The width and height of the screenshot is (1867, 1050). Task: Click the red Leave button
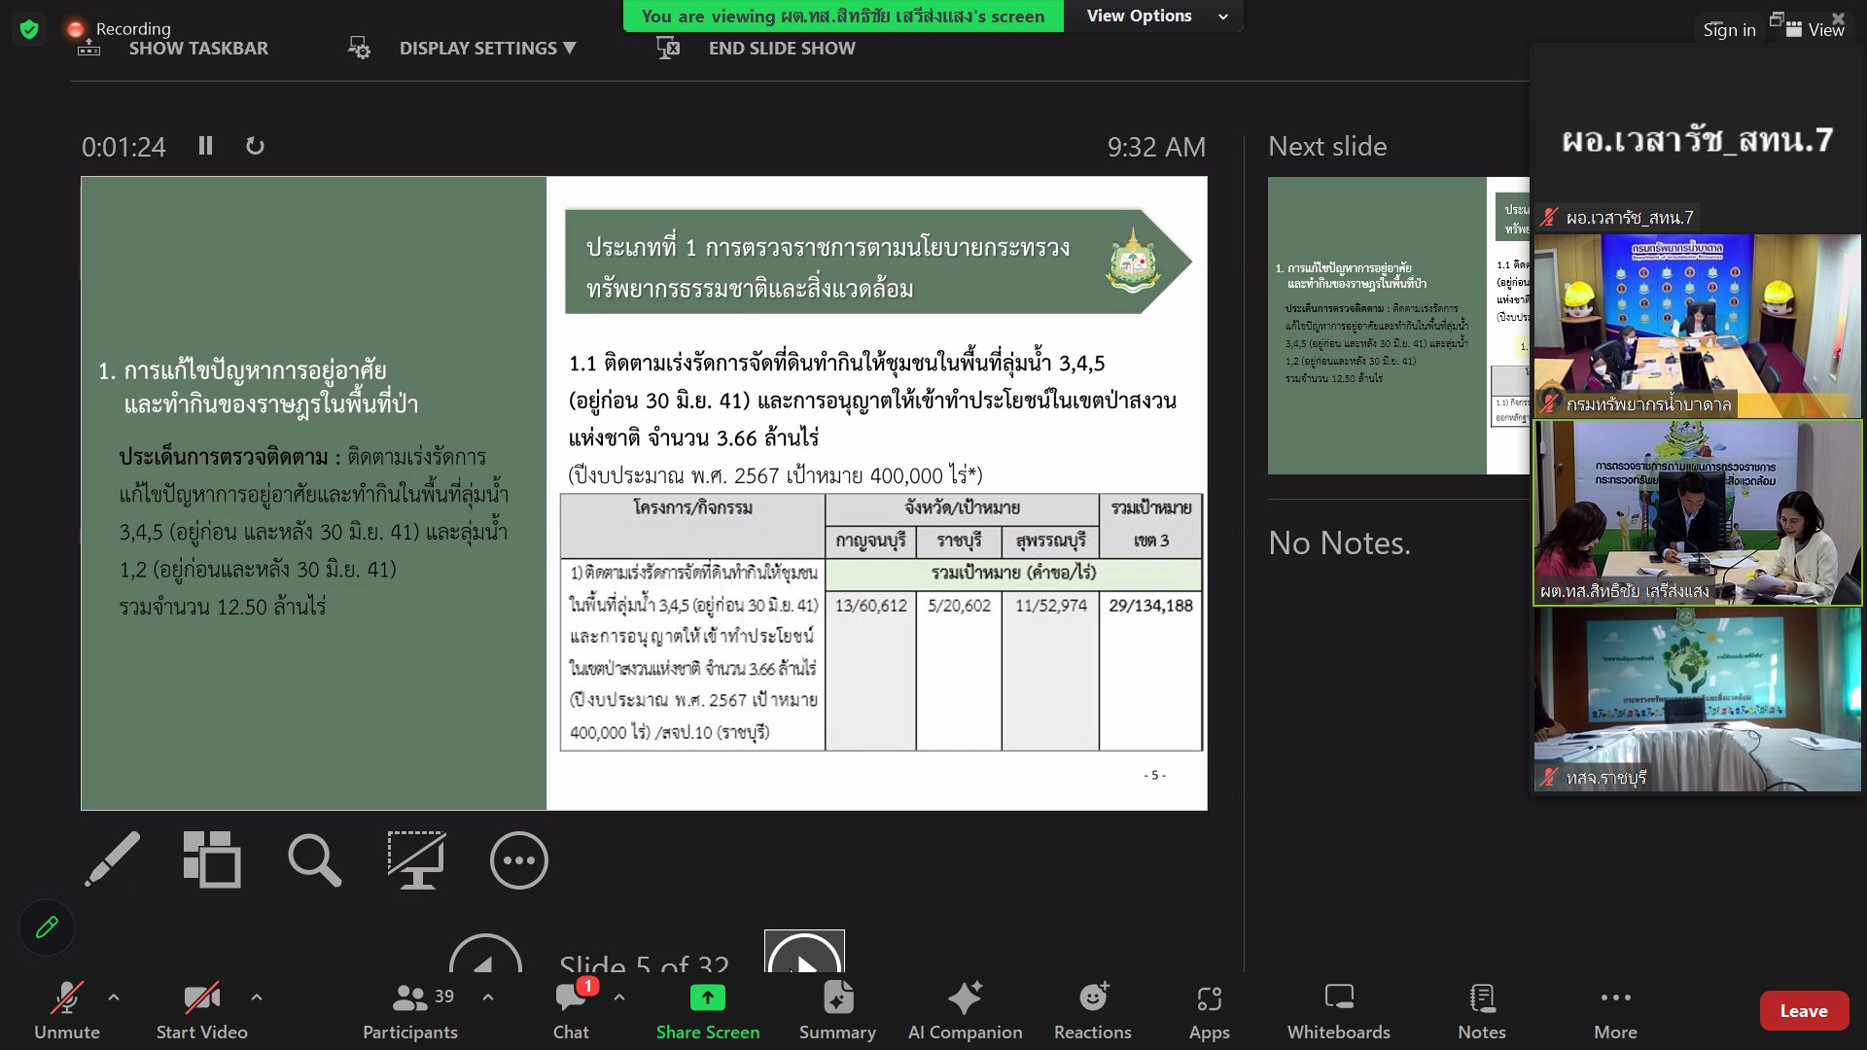pyautogui.click(x=1804, y=1011)
